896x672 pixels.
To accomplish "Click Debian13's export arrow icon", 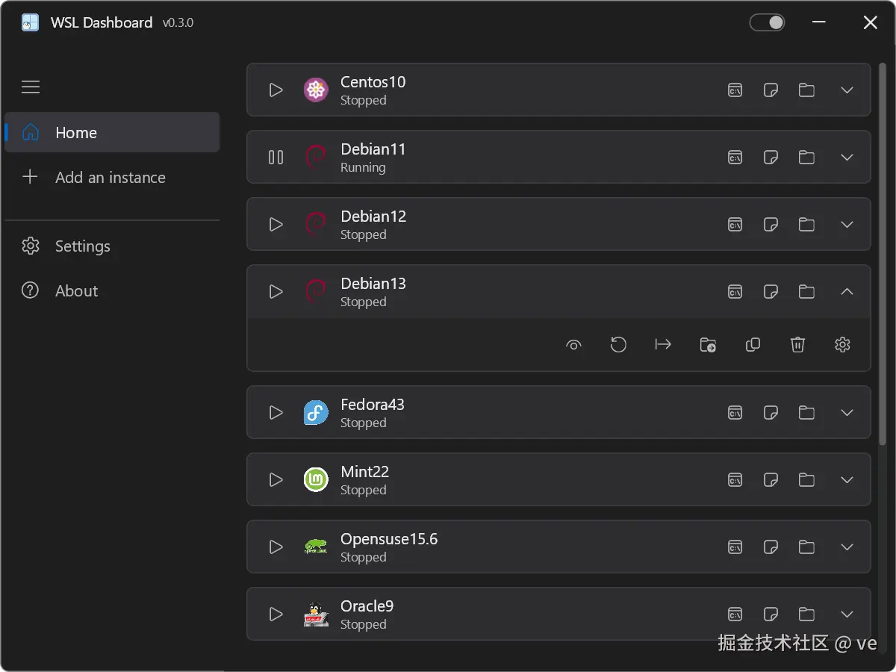I will (x=663, y=344).
